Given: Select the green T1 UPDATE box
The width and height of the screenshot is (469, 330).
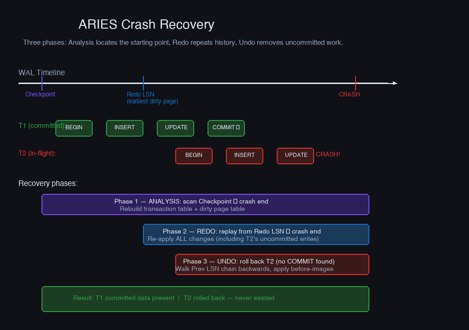Looking at the screenshot, I should [x=176, y=128].
